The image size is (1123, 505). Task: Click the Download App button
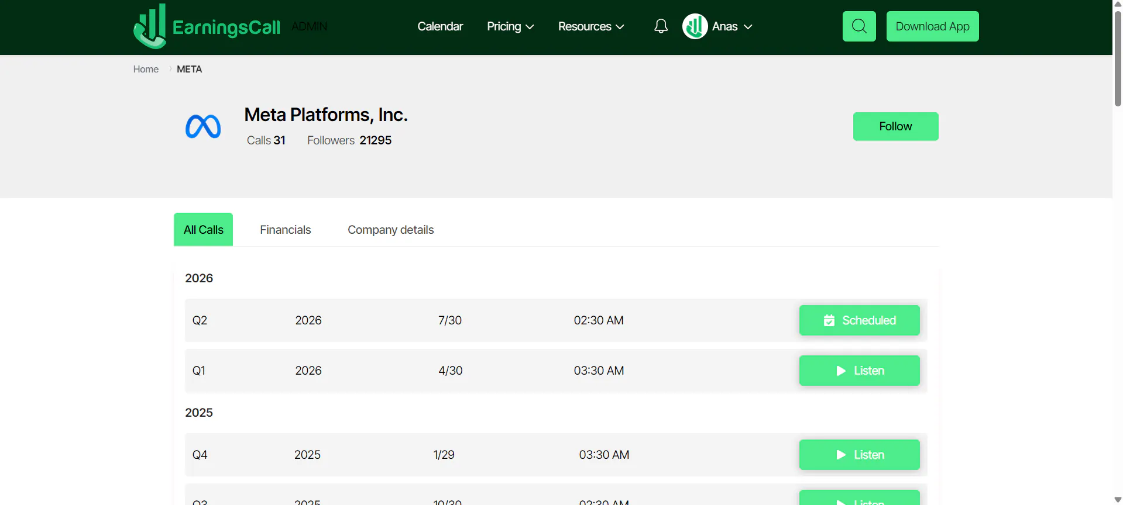pos(932,26)
